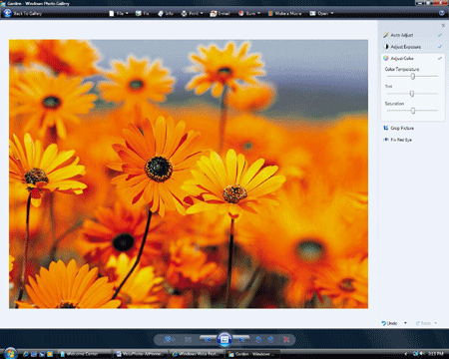This screenshot has width=449, height=359.
Task: Go to the next photo in the control bar
Action: (241, 339)
